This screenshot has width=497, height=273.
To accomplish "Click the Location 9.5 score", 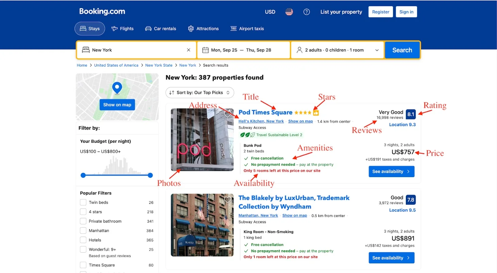I will click(402, 210).
